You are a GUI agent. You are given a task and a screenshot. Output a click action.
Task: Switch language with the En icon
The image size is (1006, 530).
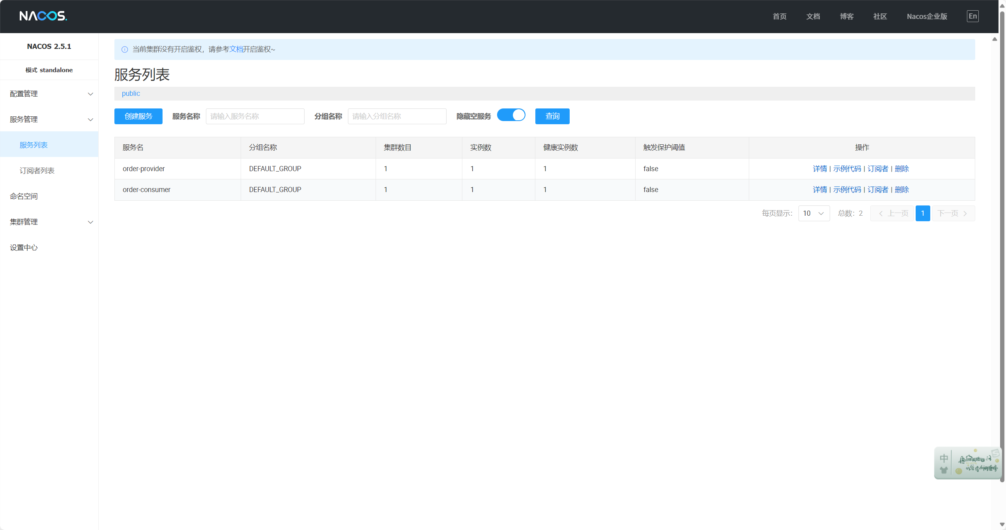coord(972,16)
